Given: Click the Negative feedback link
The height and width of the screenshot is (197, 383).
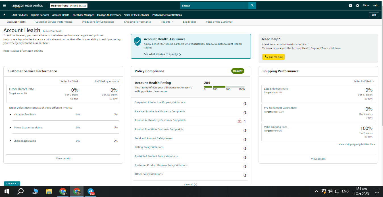Looking at the screenshot, I should [25, 115].
